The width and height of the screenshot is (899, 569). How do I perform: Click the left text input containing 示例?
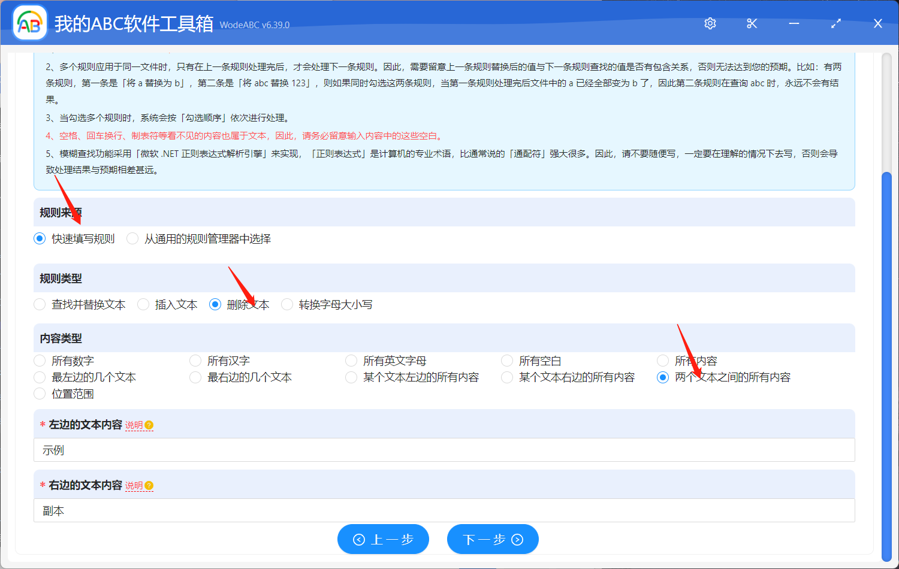coord(444,450)
